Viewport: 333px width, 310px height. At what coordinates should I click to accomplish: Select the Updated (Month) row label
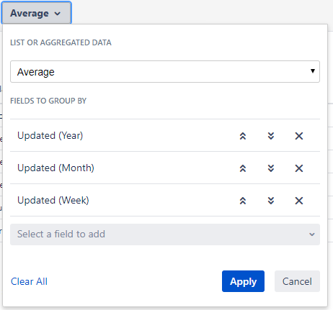pos(55,168)
